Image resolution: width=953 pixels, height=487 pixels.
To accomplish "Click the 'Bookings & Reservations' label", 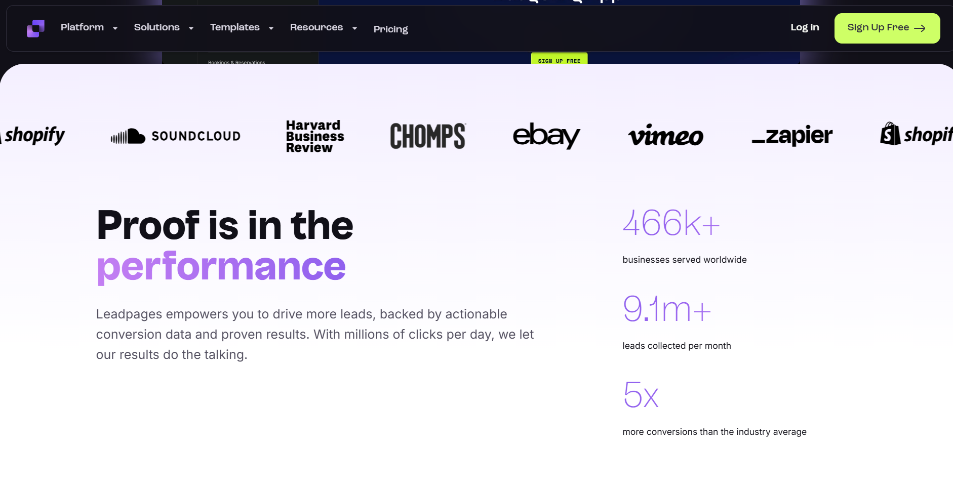I will 236,62.
